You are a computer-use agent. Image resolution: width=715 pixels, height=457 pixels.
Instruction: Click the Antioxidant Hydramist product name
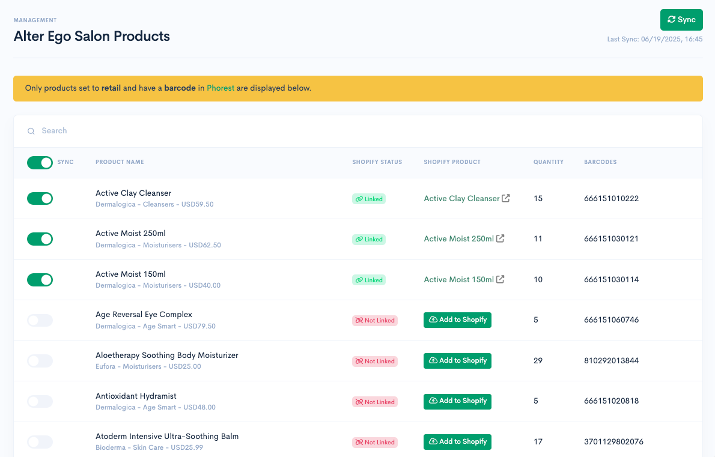pyautogui.click(x=136, y=396)
